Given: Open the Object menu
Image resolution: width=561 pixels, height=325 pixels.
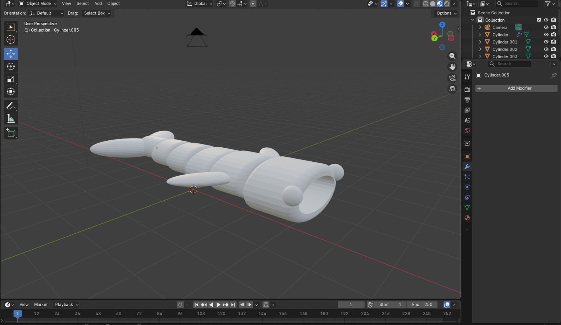Looking at the screenshot, I should point(113,4).
